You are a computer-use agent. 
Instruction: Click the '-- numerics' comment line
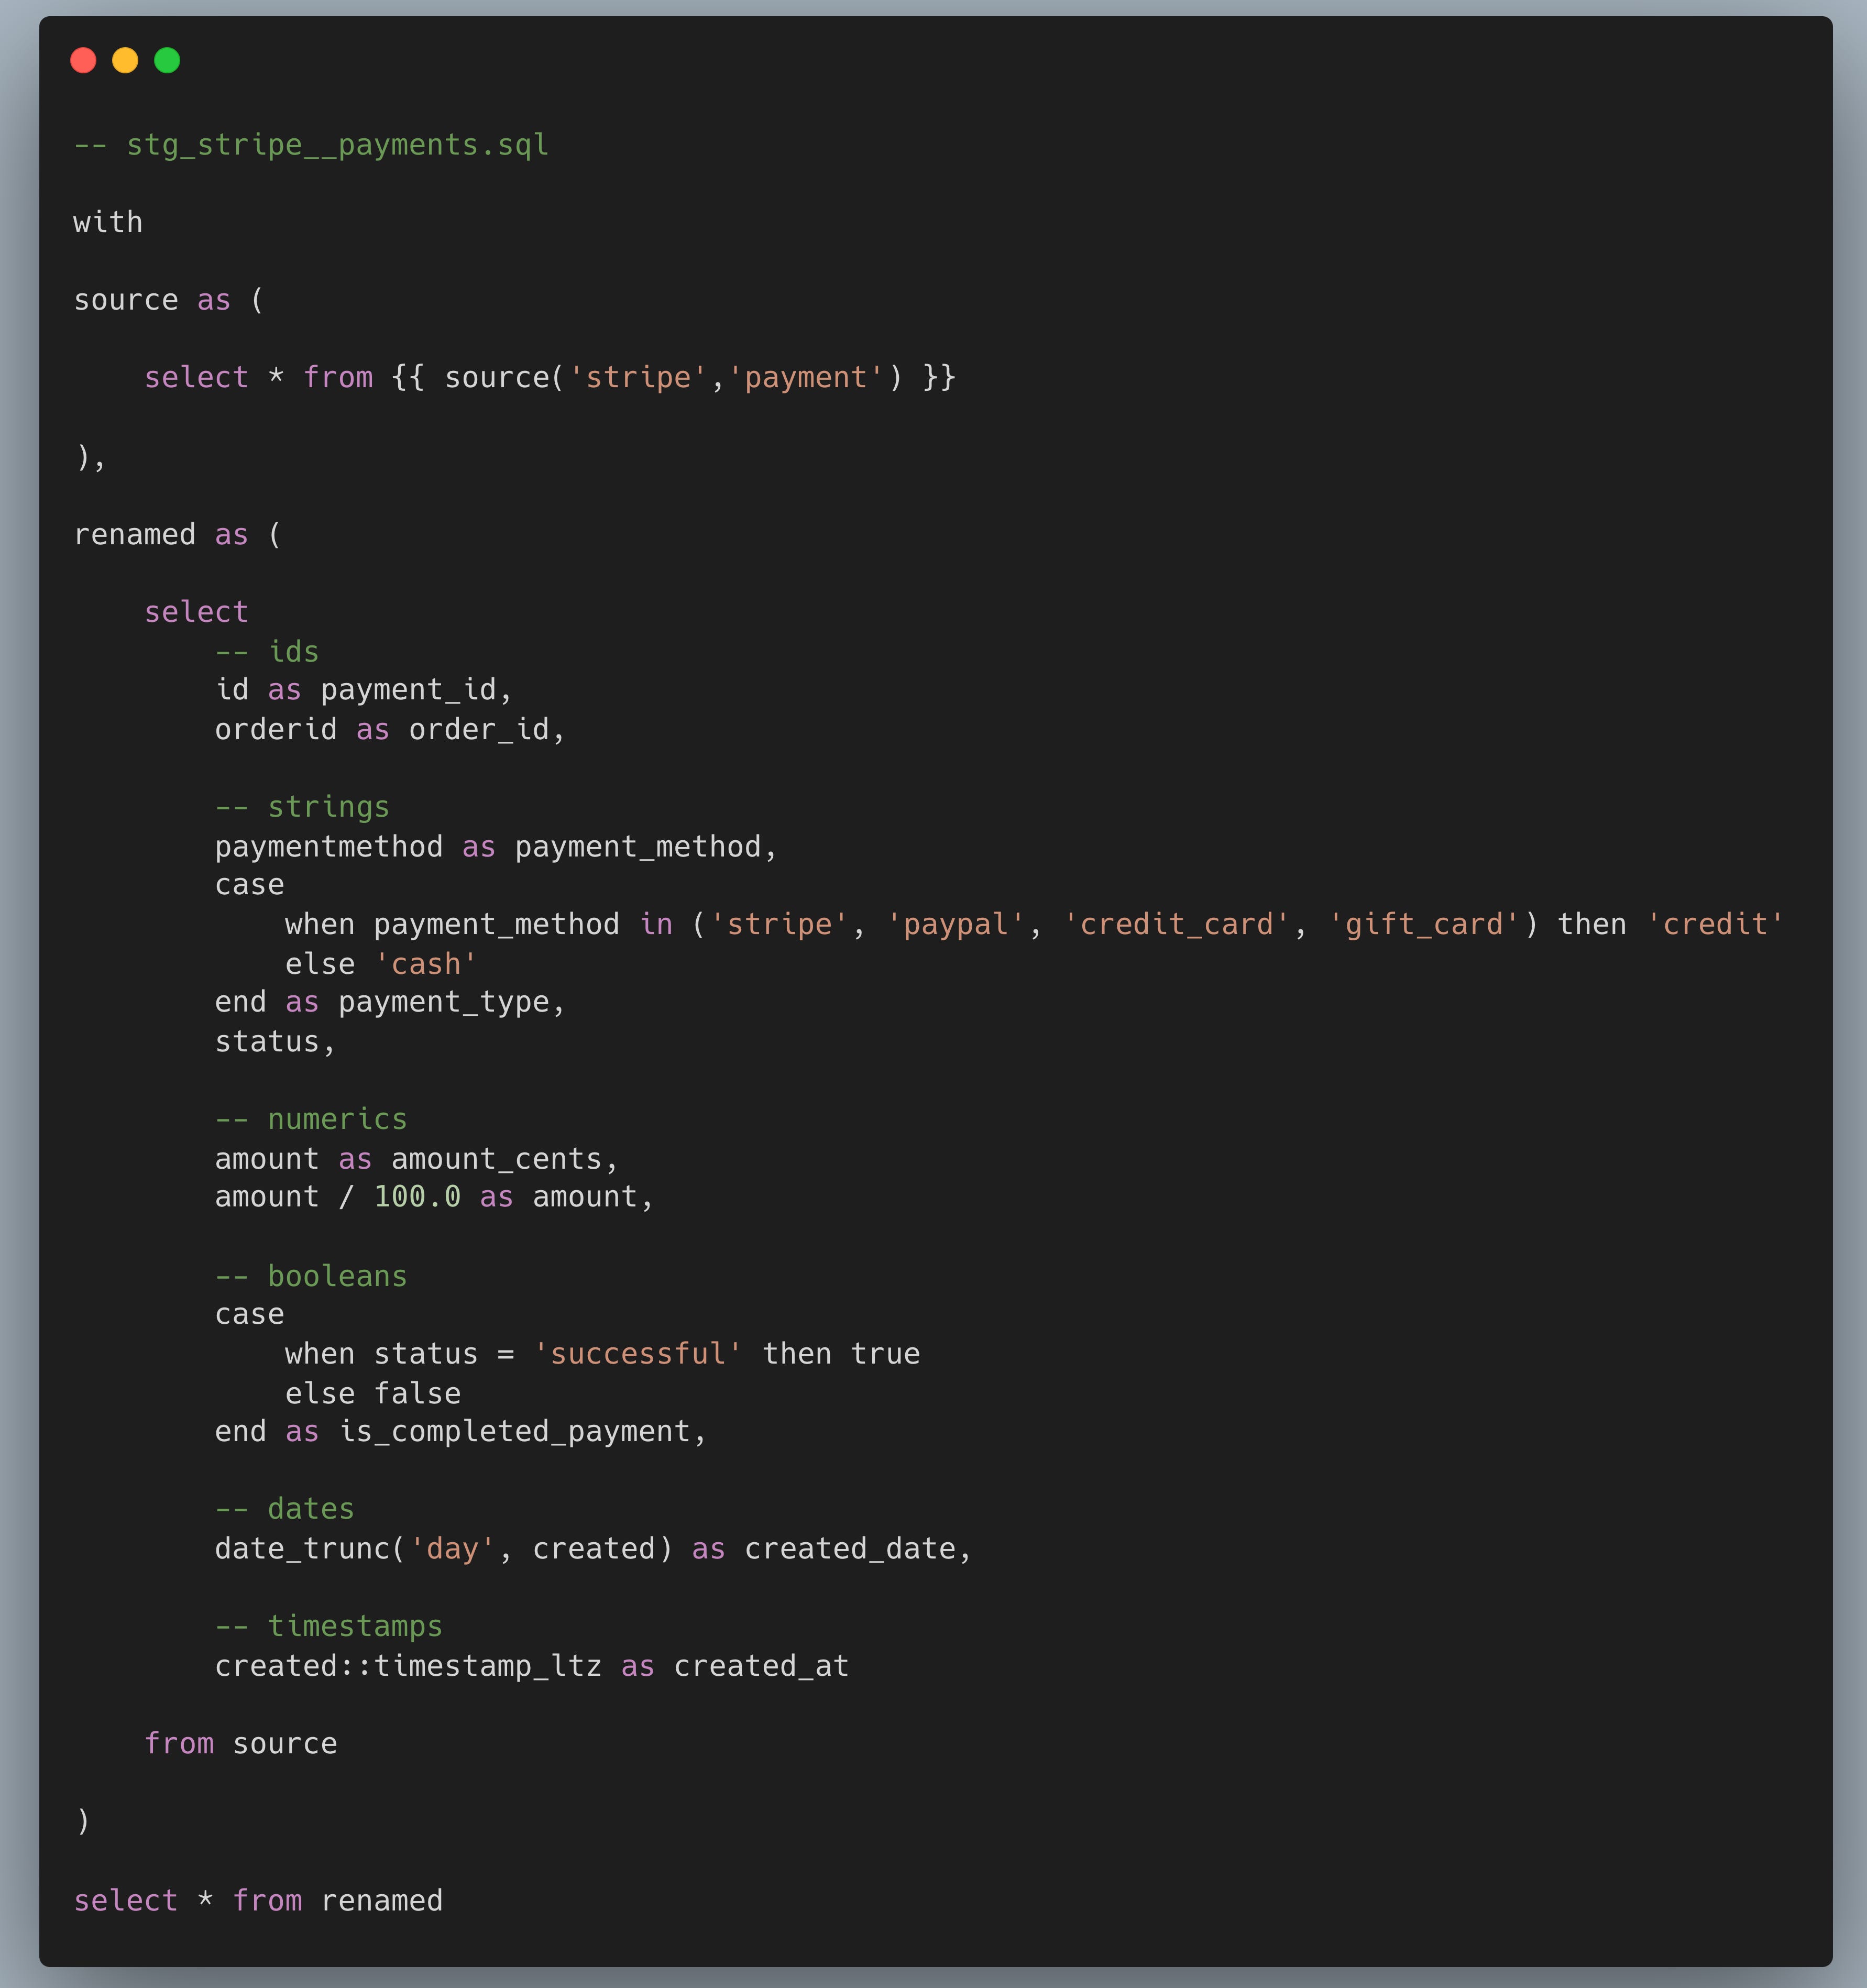[x=311, y=1118]
